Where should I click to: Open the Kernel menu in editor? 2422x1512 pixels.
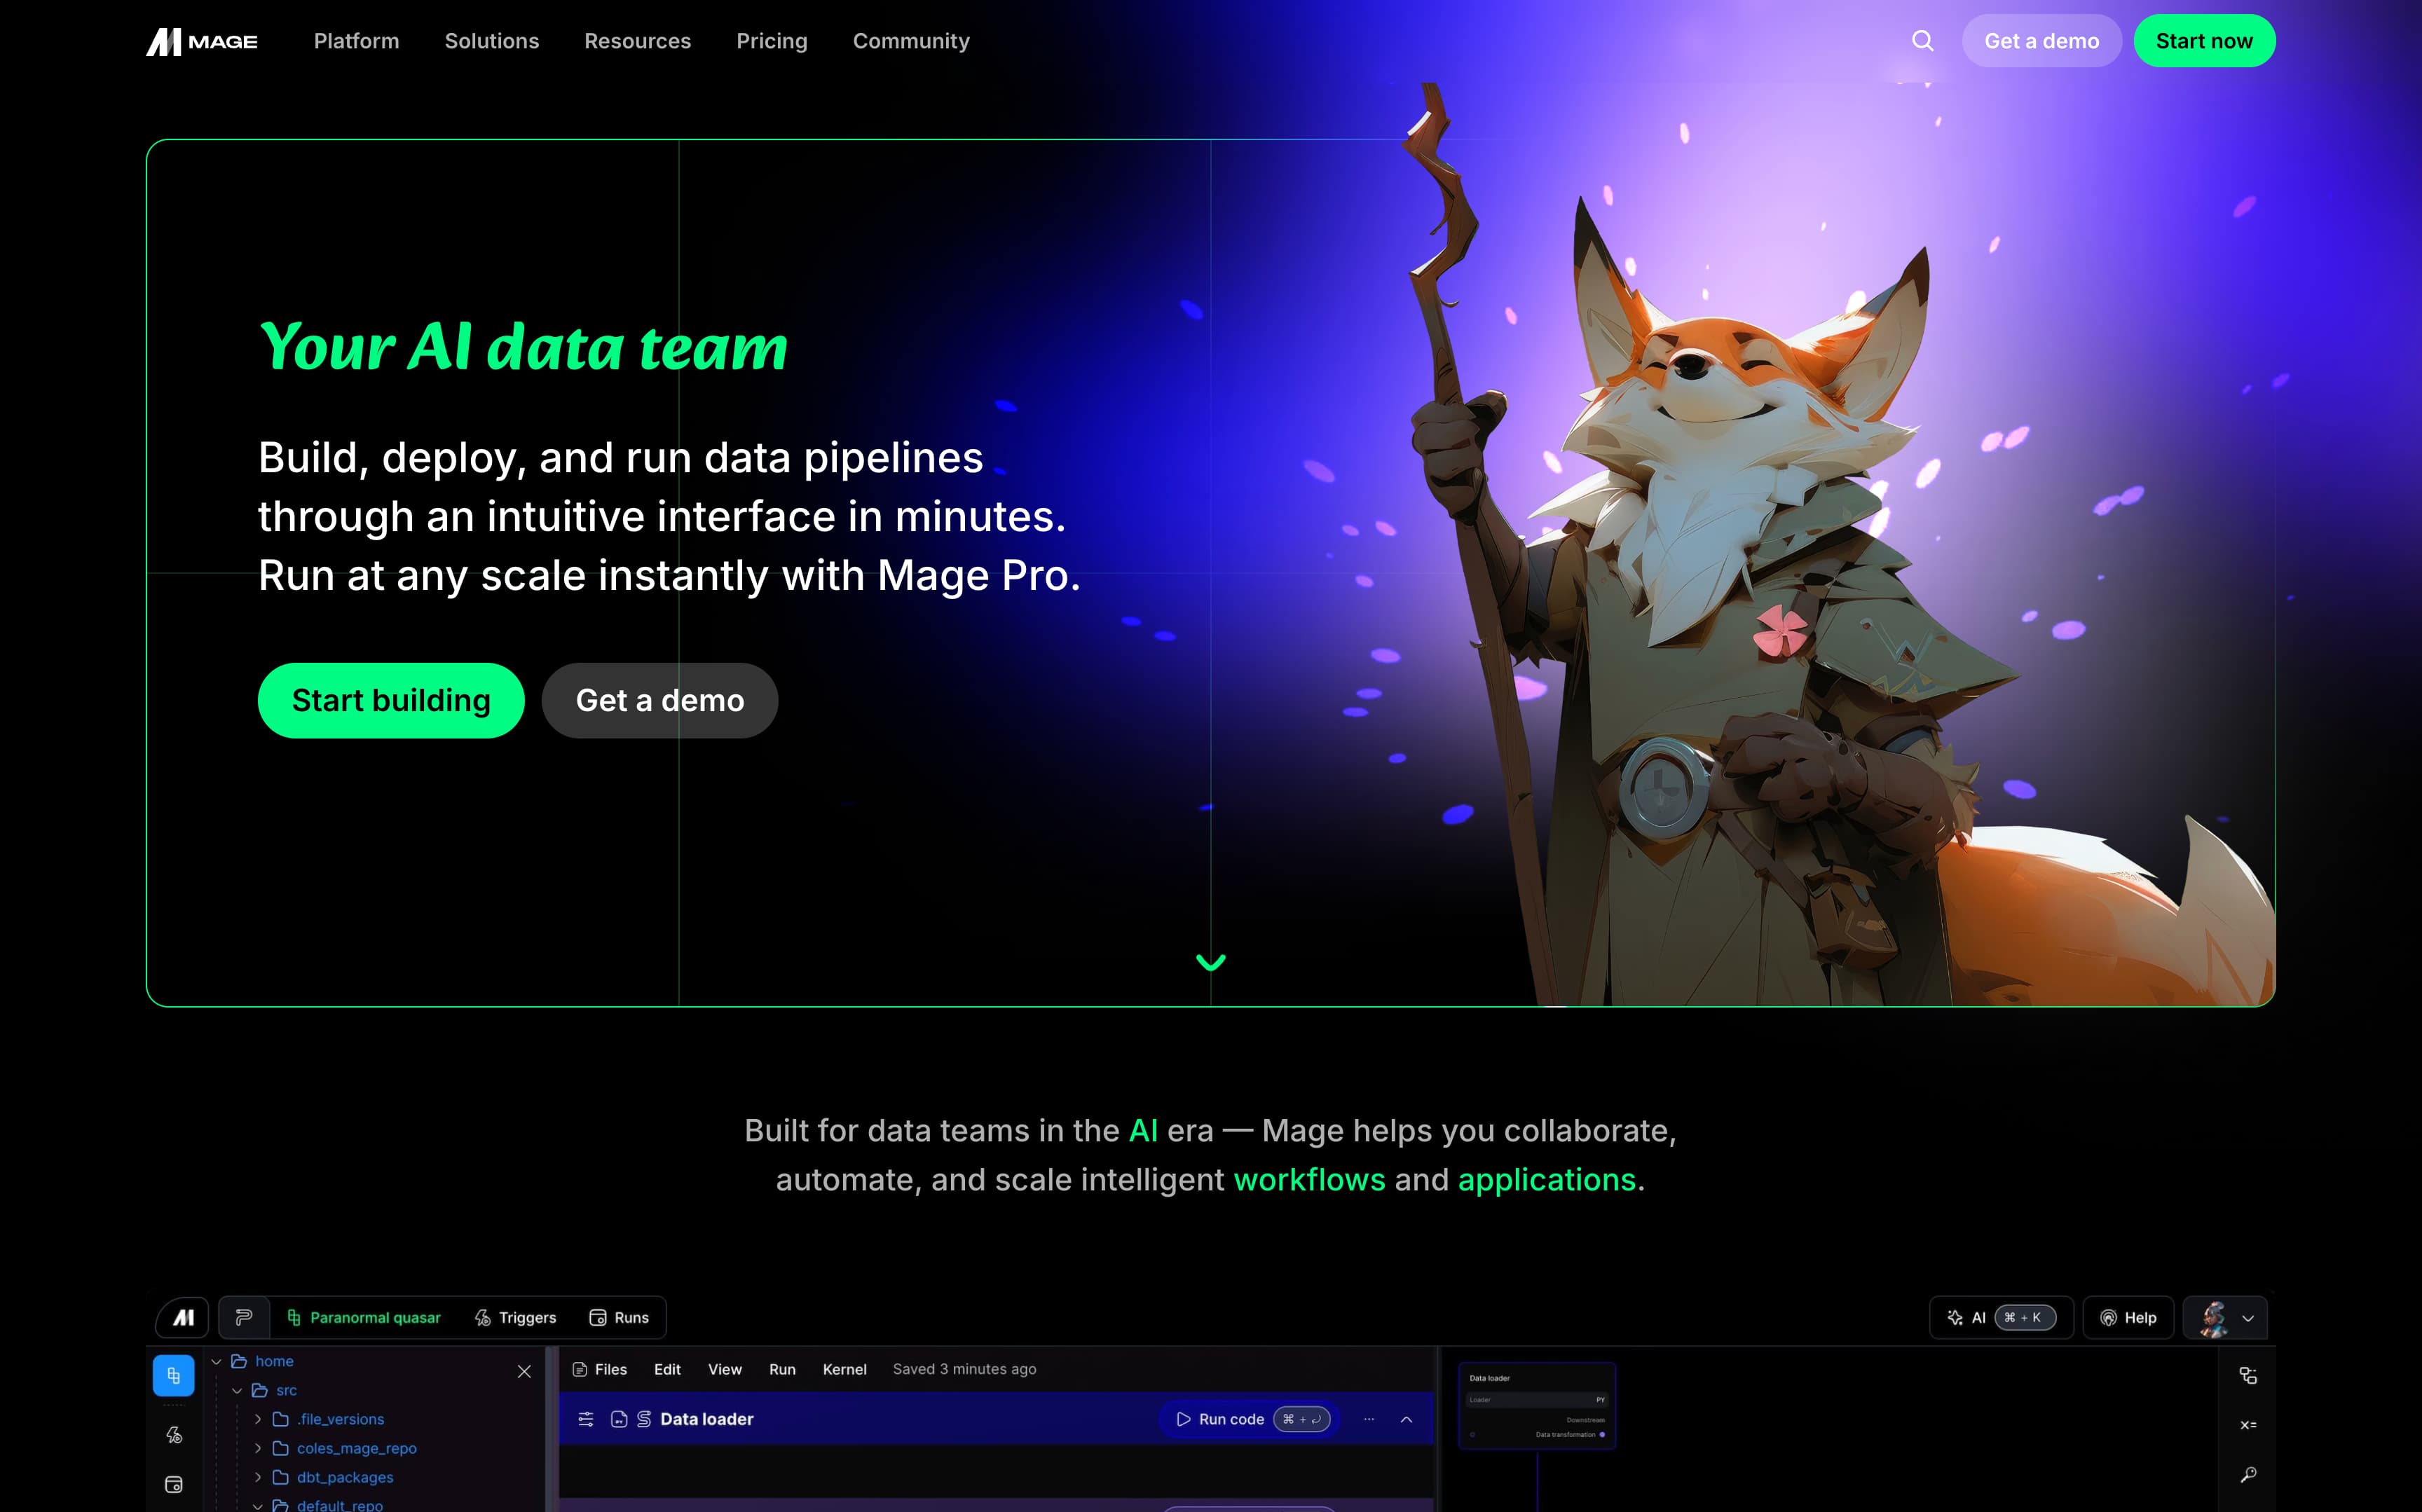pos(844,1369)
